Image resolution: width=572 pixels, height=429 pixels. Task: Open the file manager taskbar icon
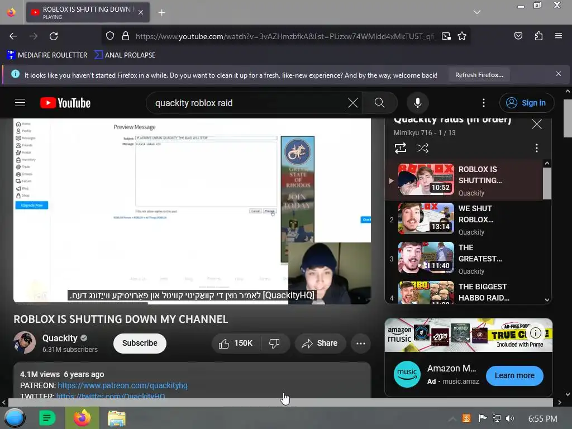pyautogui.click(x=117, y=418)
